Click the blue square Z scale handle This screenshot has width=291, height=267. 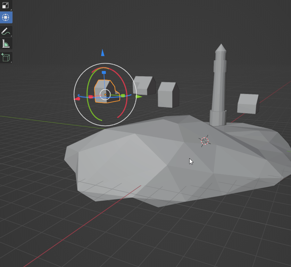104,72
